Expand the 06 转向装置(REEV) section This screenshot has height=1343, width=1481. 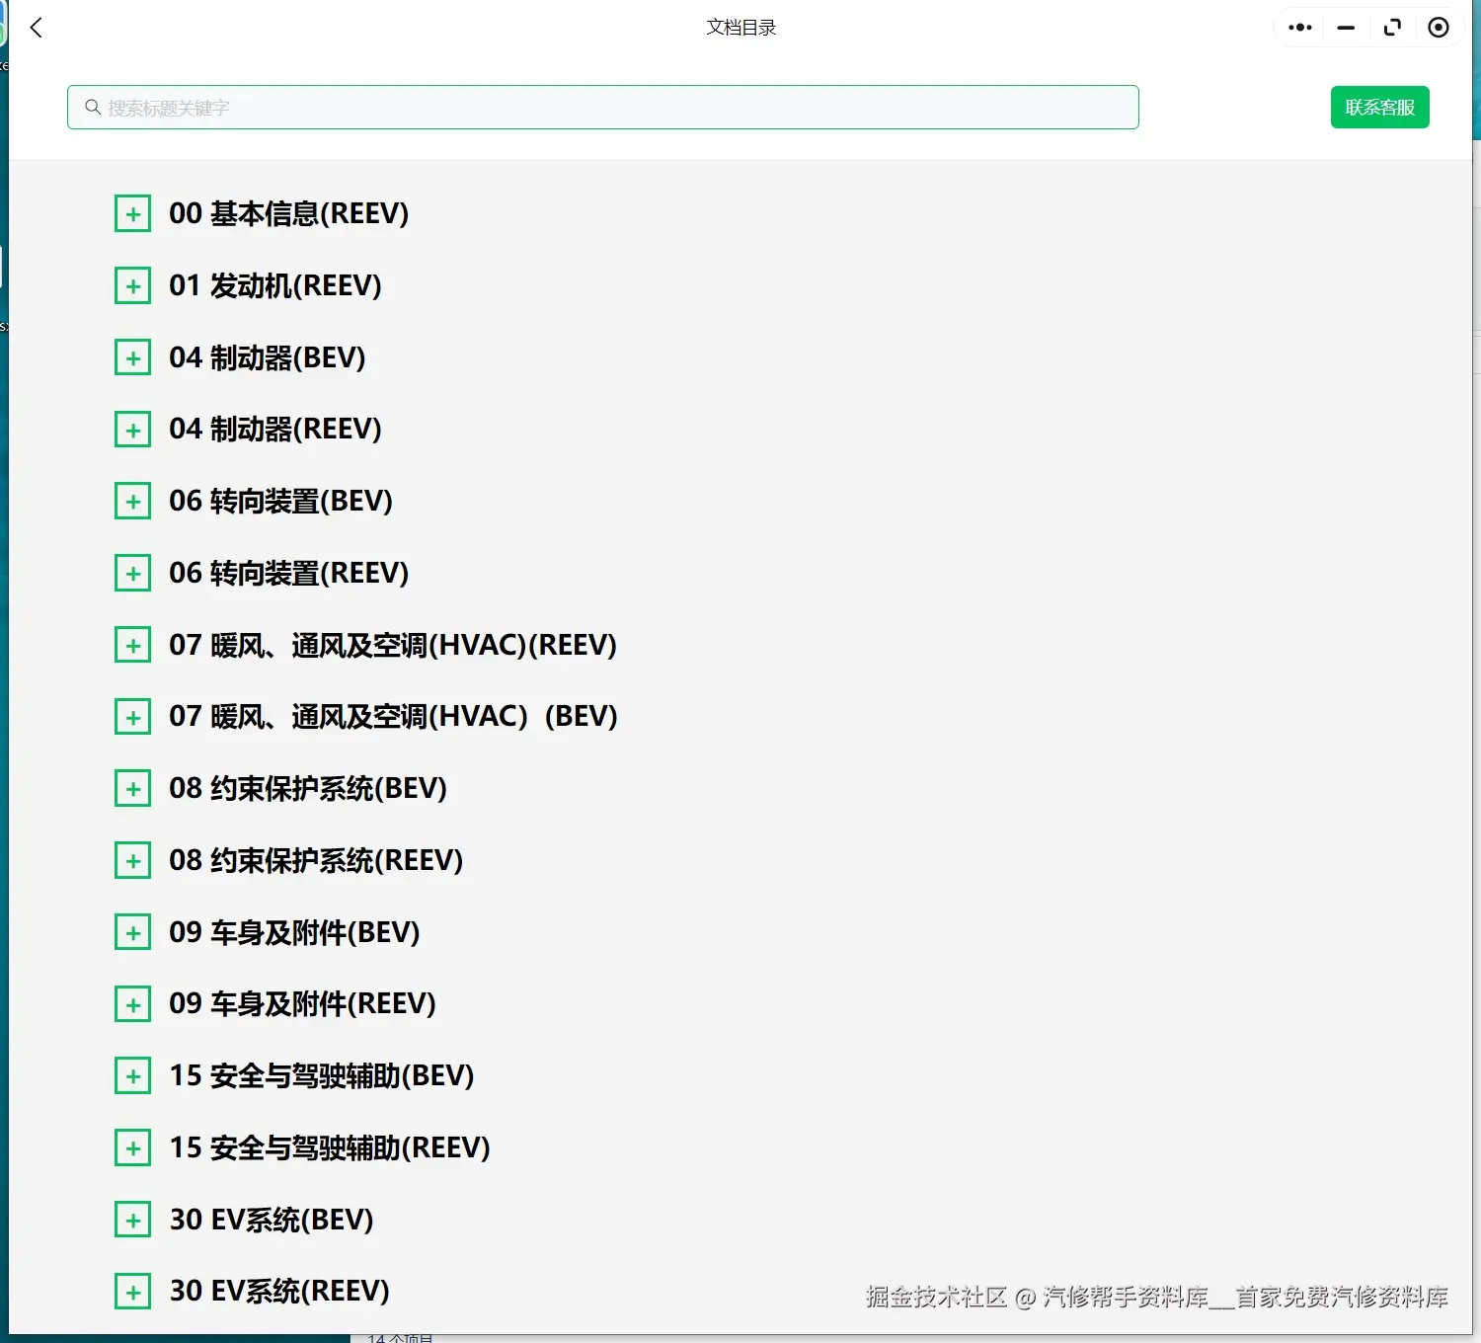click(x=132, y=573)
